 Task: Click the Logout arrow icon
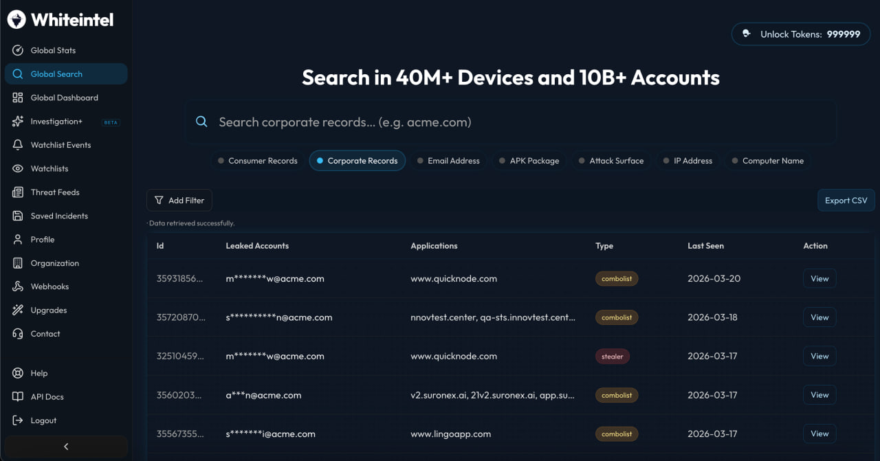(18, 420)
